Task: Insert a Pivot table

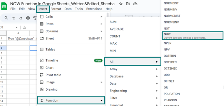Action: (x=71, y=75)
